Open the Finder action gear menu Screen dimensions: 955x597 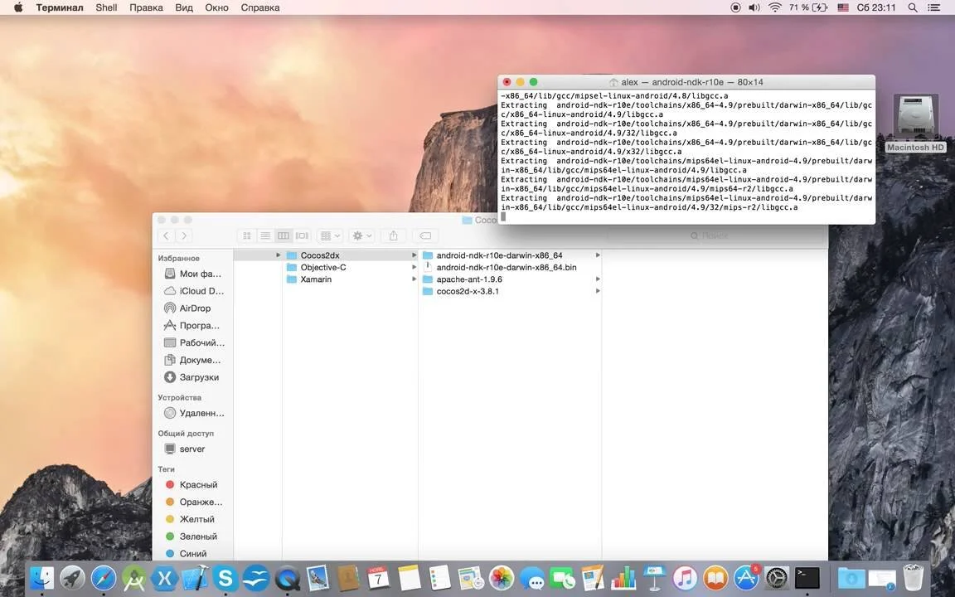[x=361, y=235]
